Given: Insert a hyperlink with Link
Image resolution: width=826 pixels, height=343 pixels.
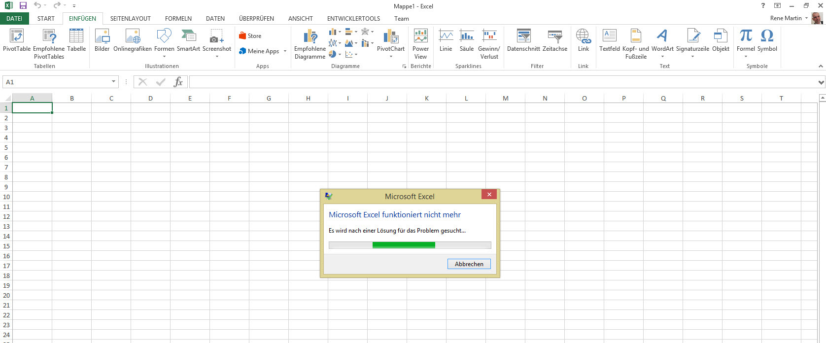Looking at the screenshot, I should pos(584,40).
